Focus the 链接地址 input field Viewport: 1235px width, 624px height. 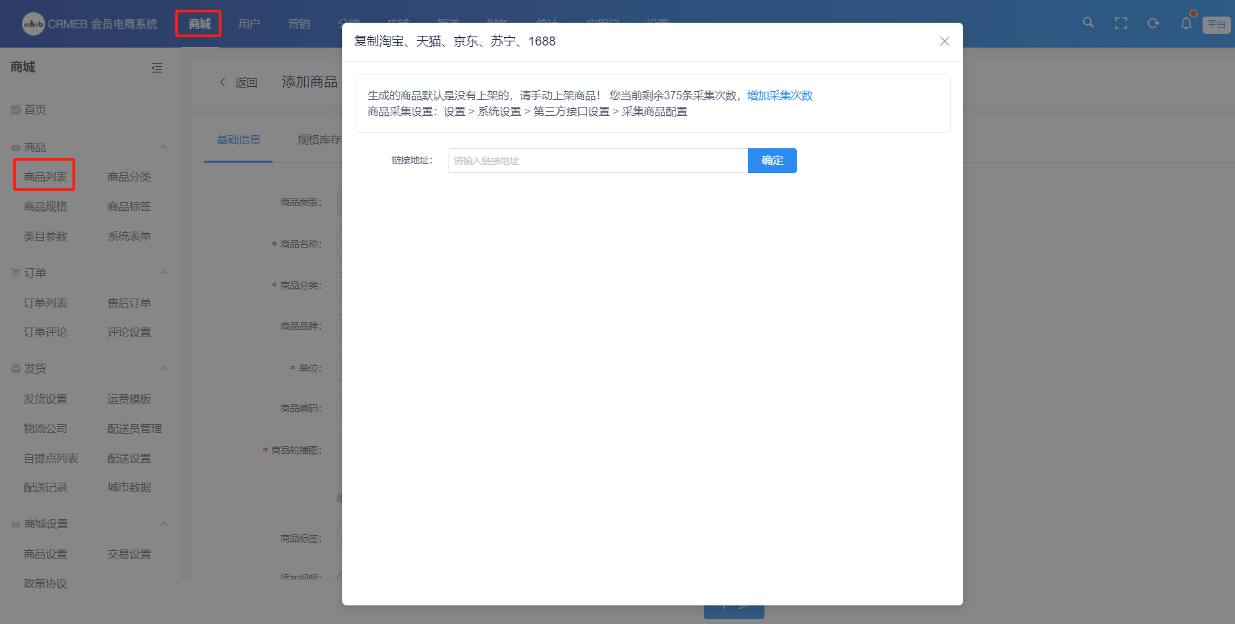click(597, 161)
